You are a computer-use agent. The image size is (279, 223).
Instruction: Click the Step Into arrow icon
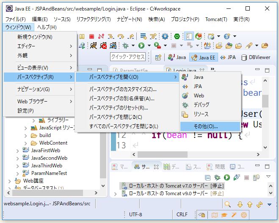coord(111,37)
